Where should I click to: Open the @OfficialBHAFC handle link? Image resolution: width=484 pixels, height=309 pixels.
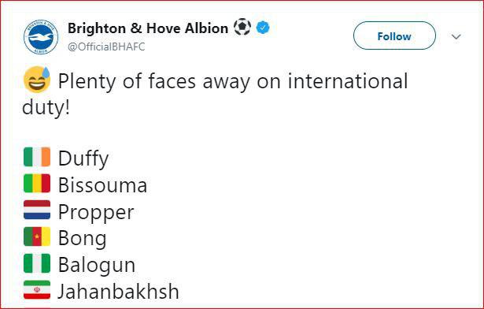(106, 47)
